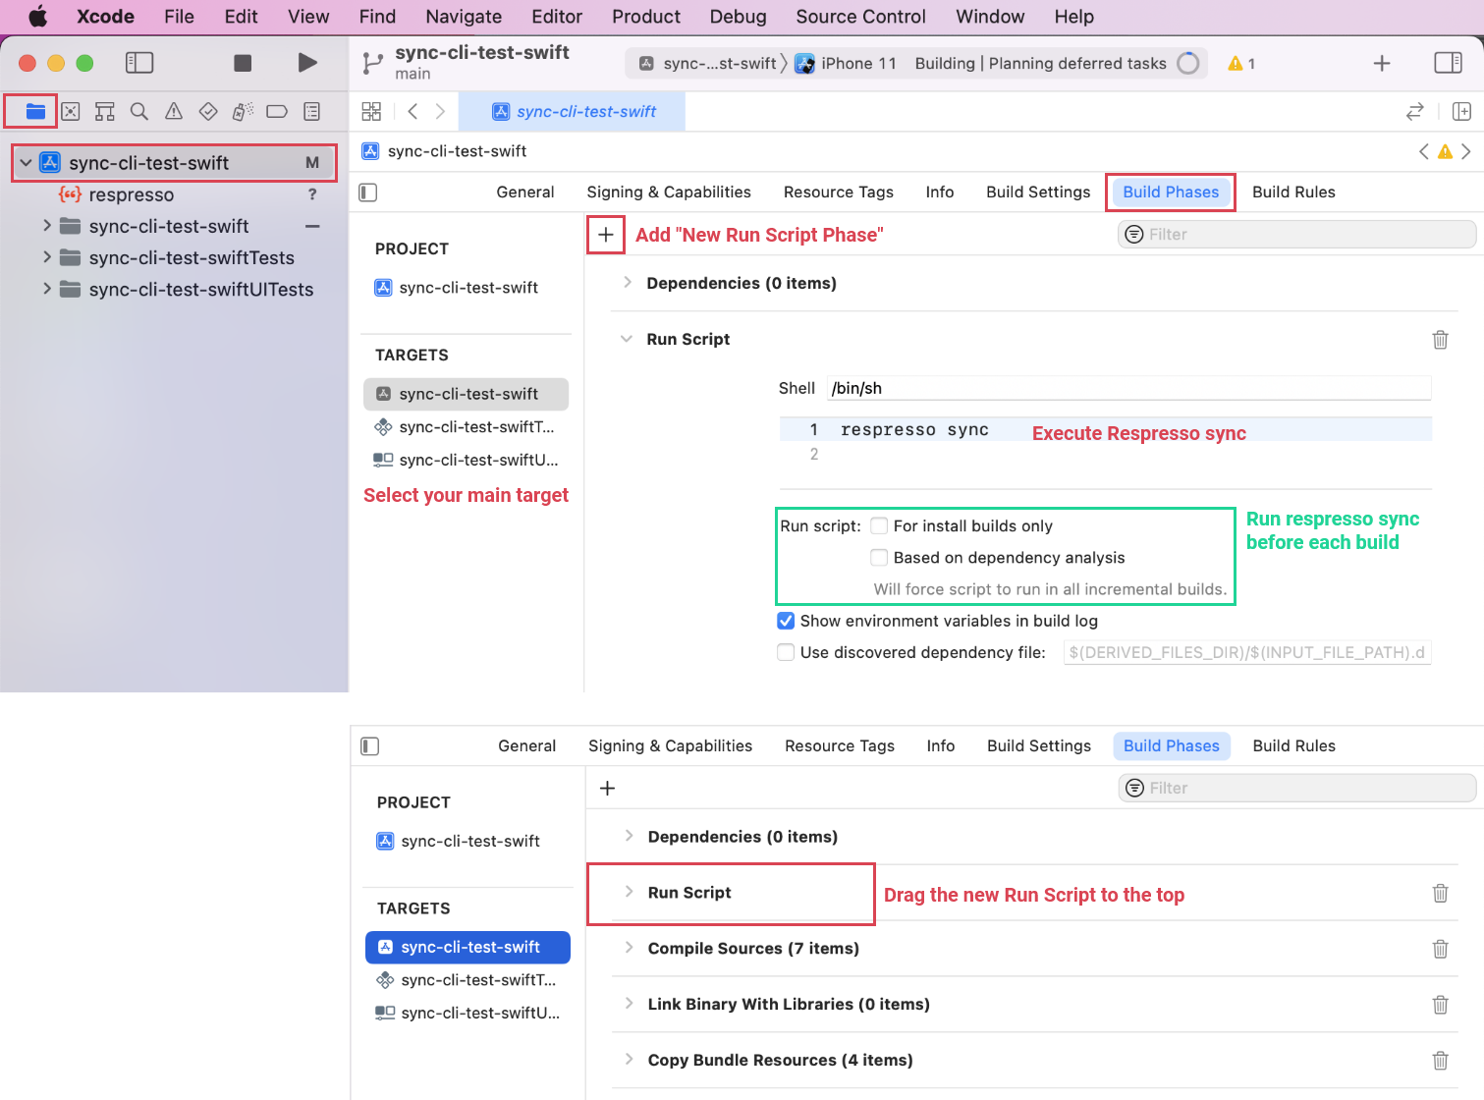Open the Issue navigator warning icon
Viewport: 1484px width, 1100px height.
tap(174, 111)
